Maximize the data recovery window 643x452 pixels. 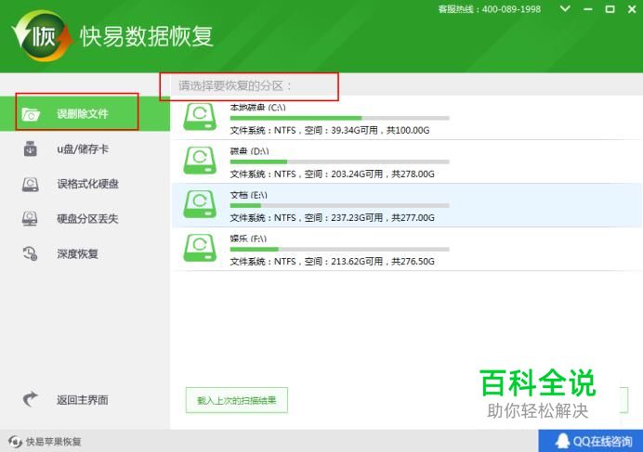click(610, 9)
